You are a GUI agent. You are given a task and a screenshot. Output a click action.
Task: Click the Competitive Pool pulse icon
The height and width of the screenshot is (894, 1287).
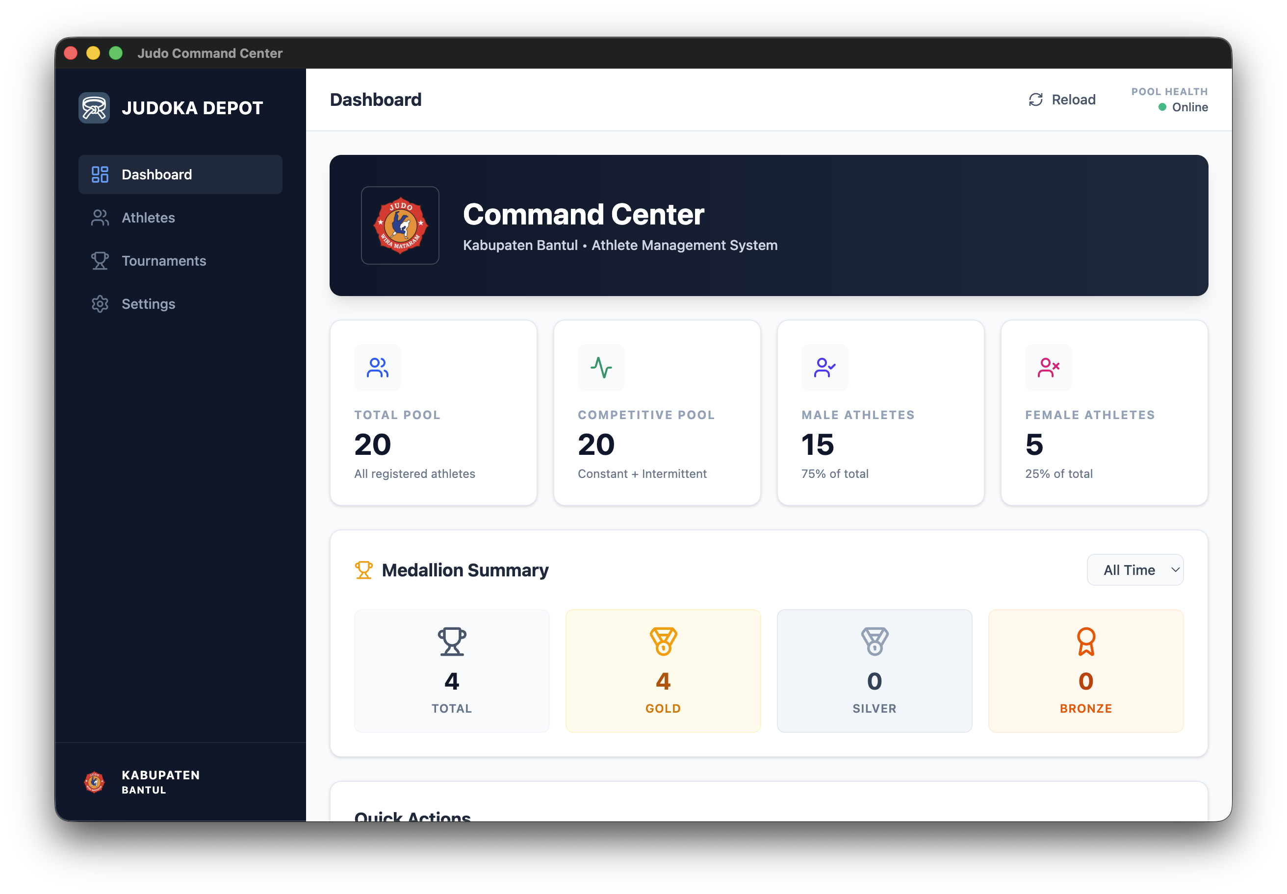601,368
